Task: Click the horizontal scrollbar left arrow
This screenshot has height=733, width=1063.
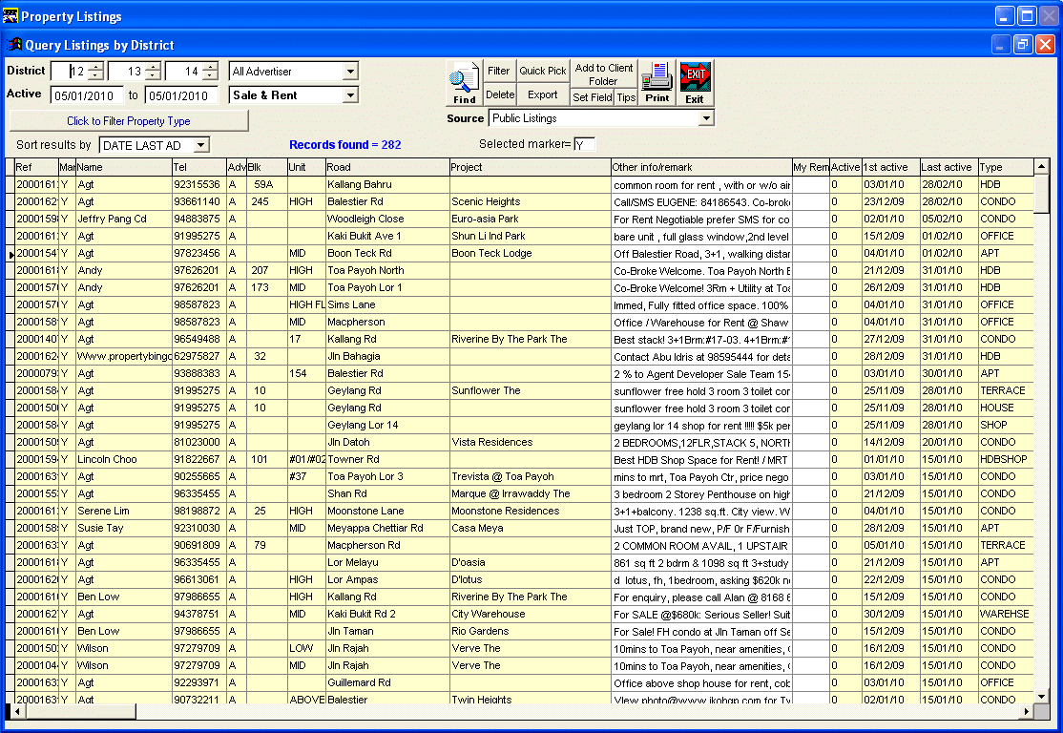Action: 16,711
